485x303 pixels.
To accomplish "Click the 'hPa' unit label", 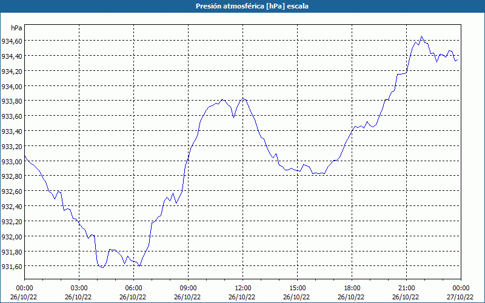I will (16, 28).
